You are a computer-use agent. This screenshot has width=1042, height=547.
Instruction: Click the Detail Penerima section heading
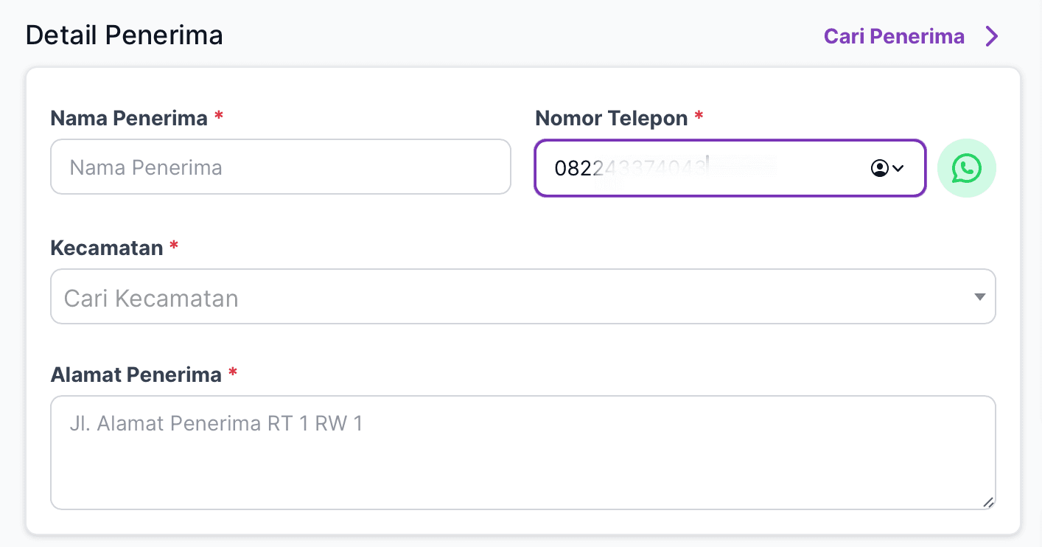click(124, 35)
